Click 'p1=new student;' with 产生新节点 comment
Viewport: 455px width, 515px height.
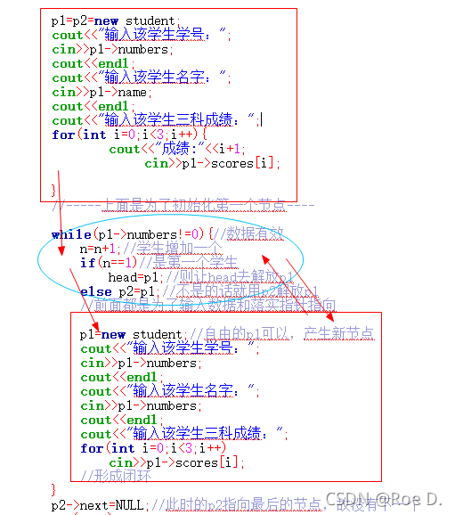226,334
